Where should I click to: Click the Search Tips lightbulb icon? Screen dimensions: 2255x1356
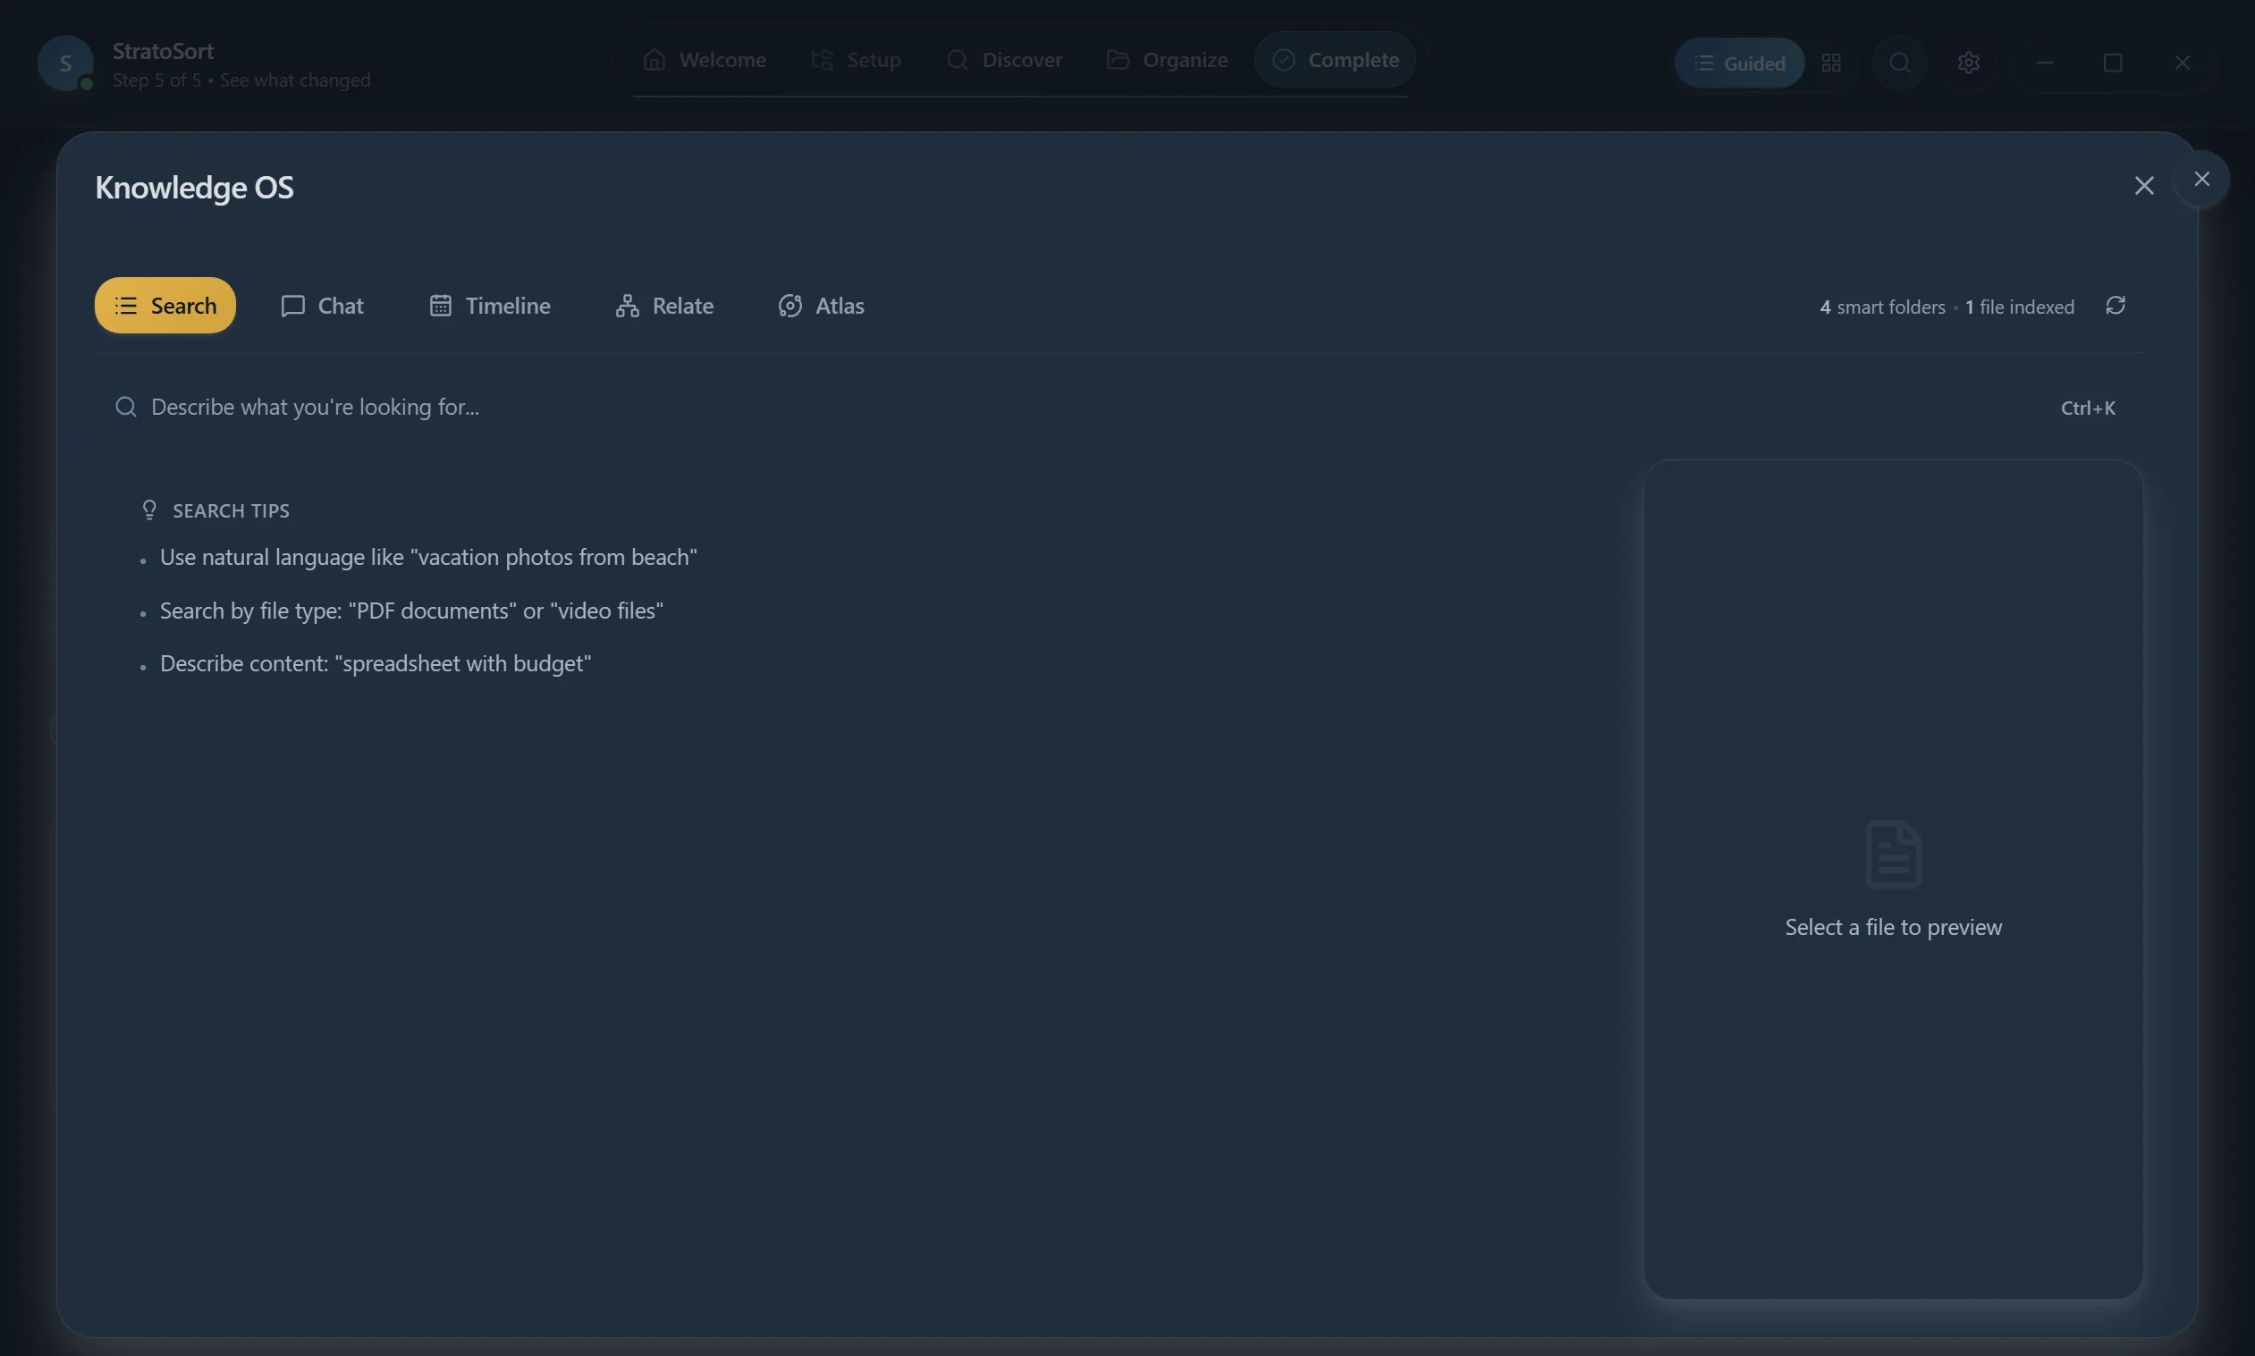click(x=149, y=510)
